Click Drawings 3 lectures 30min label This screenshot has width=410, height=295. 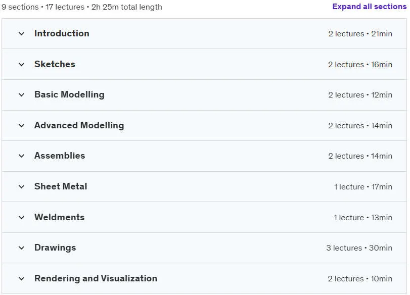tap(359, 248)
